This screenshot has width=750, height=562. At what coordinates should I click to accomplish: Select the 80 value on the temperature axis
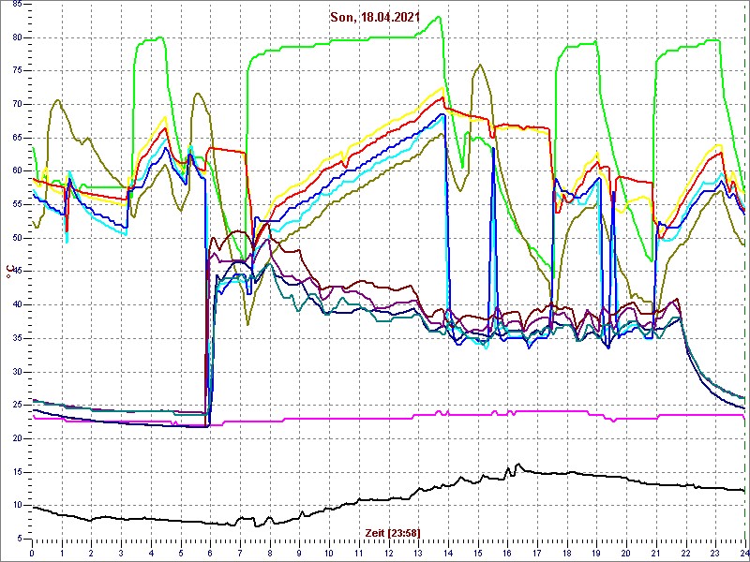coord(18,37)
